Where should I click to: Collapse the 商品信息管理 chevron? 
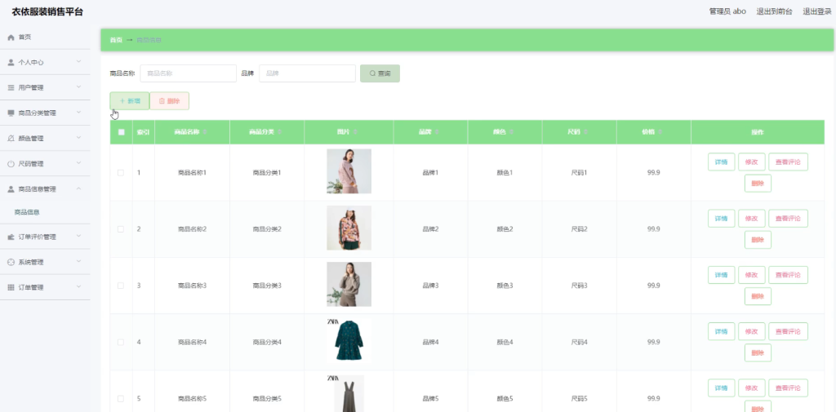[x=78, y=188]
